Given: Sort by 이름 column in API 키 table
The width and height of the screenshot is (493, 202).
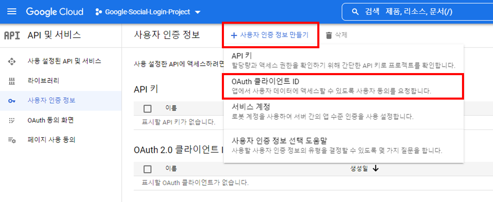Looking at the screenshot, I should [171, 108].
